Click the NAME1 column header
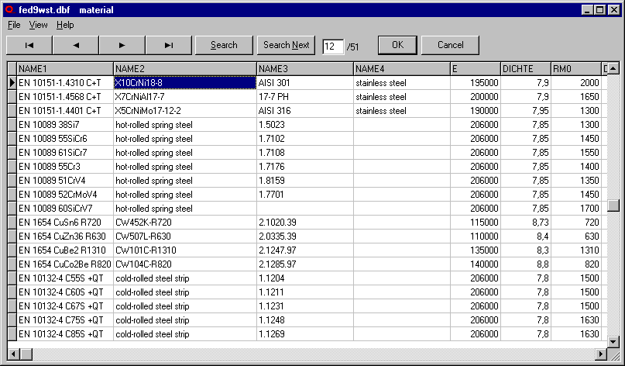Screen dimensions: 625x366 pyautogui.click(x=65, y=68)
